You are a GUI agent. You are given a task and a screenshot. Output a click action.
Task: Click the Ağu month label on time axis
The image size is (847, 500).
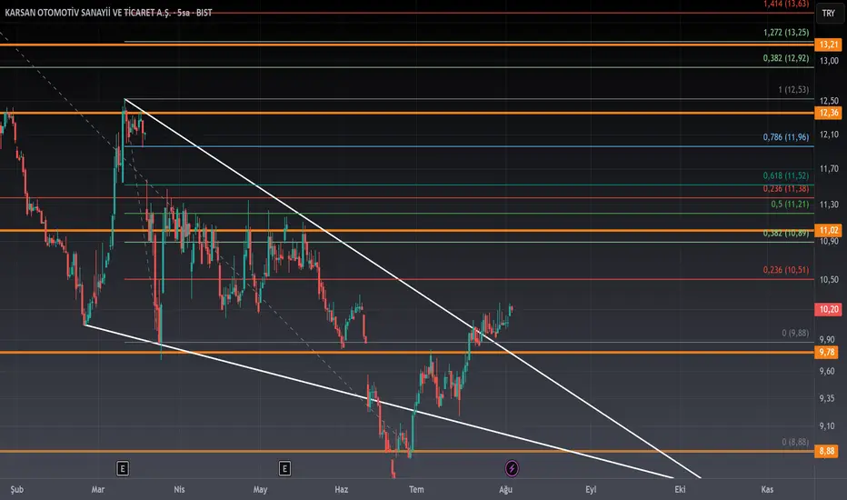coord(505,490)
